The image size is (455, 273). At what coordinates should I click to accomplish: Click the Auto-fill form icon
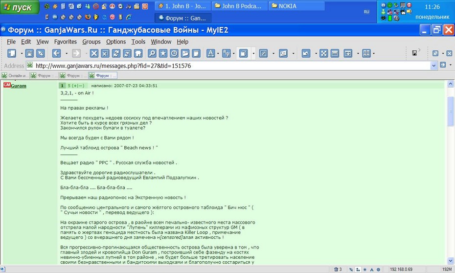[283, 53]
